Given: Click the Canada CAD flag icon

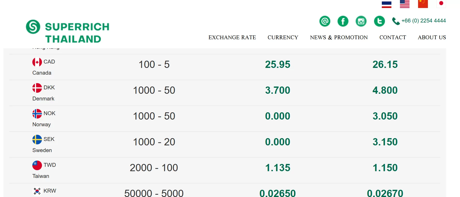Looking at the screenshot, I should coord(37,62).
